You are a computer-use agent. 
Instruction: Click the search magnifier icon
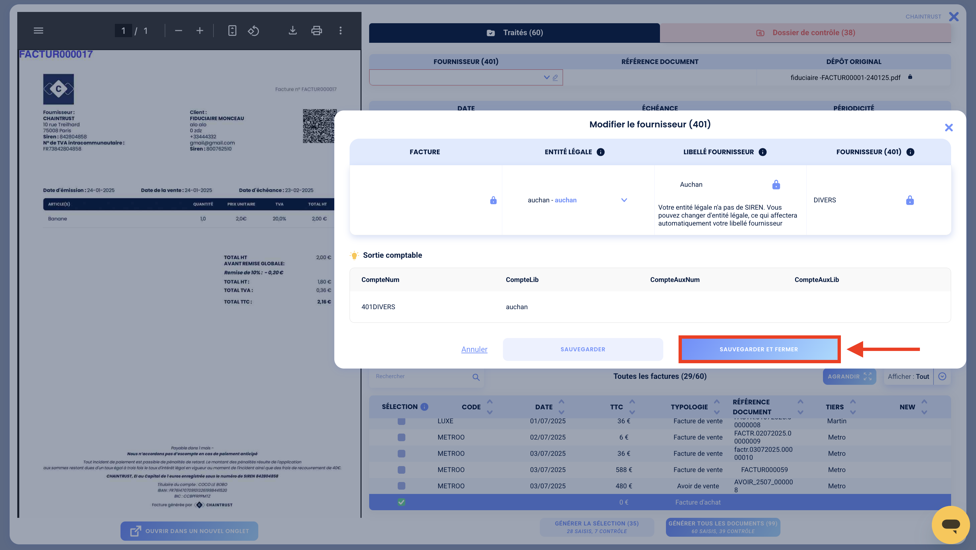click(x=476, y=377)
